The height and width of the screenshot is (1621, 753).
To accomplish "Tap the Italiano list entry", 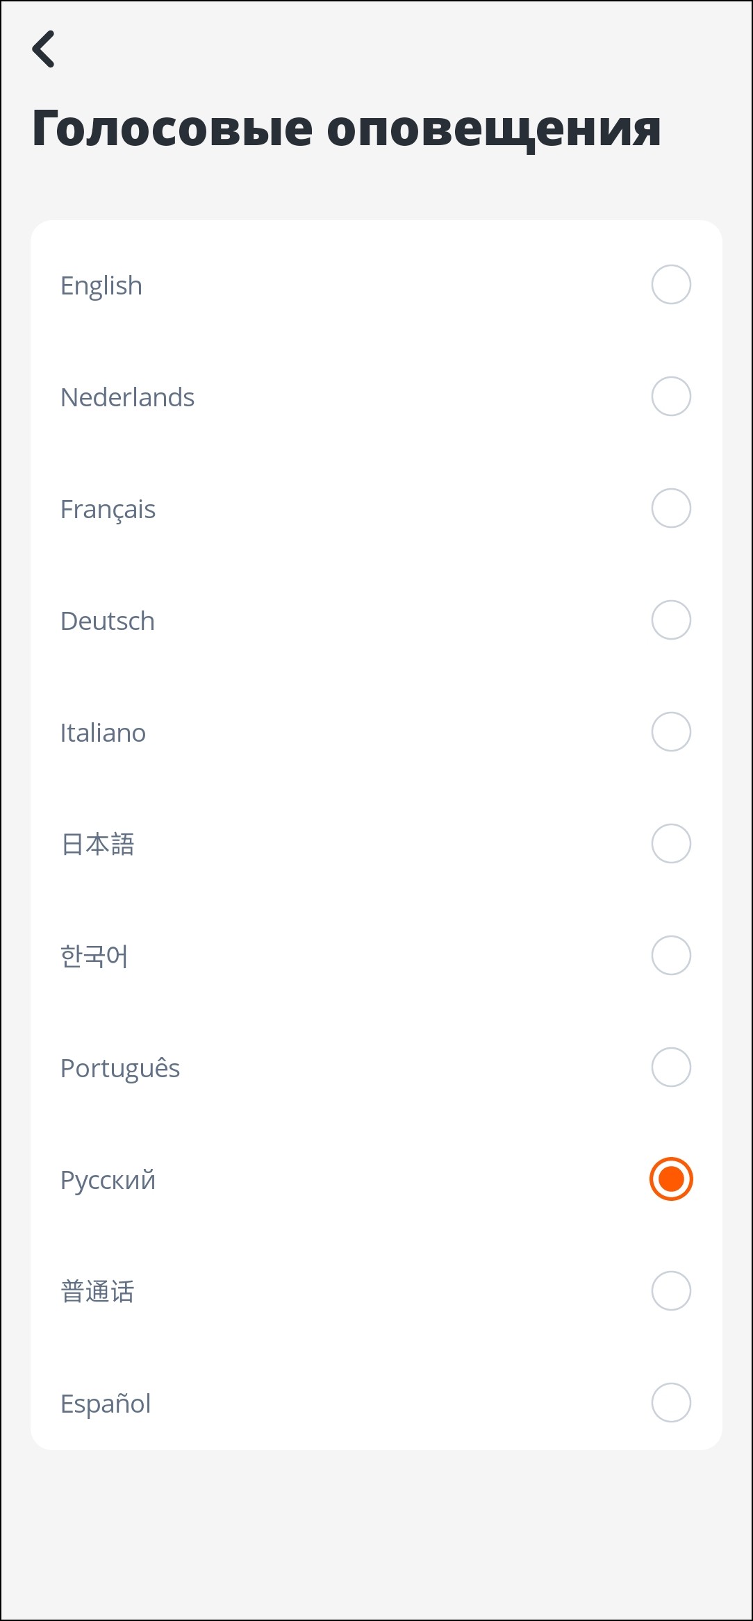I will (103, 733).
